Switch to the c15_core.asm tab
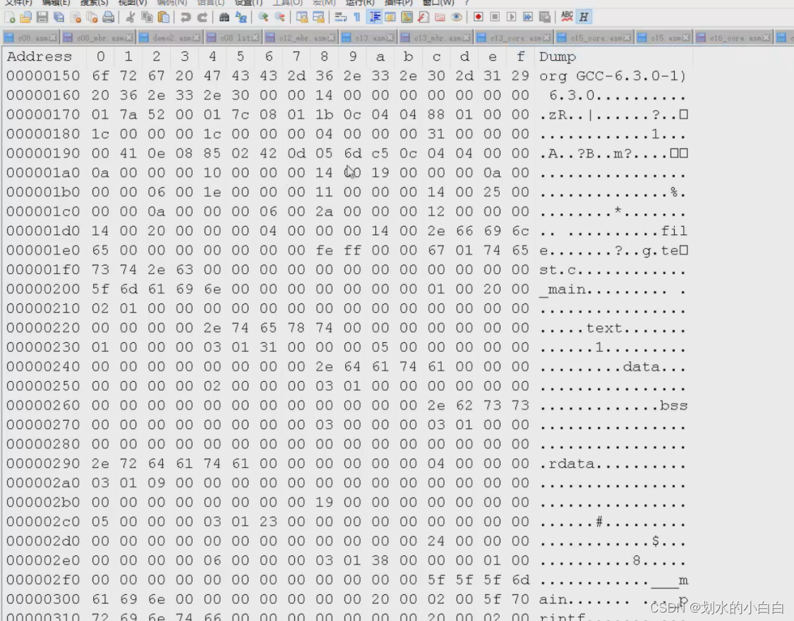This screenshot has width=794, height=621. 594,38
